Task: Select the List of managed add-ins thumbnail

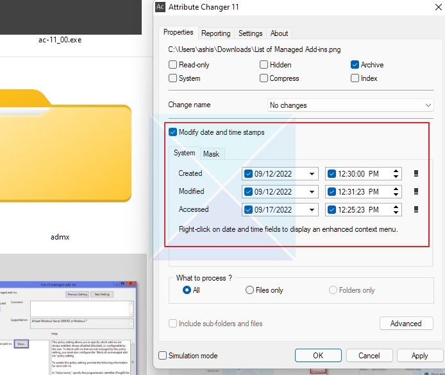Action: [x=68, y=328]
